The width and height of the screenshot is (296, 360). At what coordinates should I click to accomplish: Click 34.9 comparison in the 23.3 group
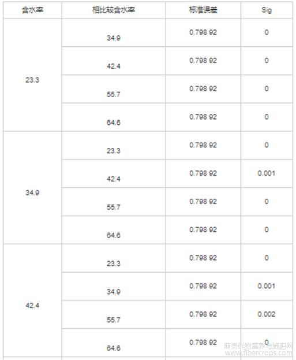(114, 38)
